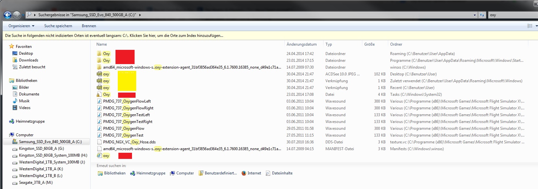The image size is (538, 189).
Task: Go forward with the Forward arrow button
Action: 16,15
